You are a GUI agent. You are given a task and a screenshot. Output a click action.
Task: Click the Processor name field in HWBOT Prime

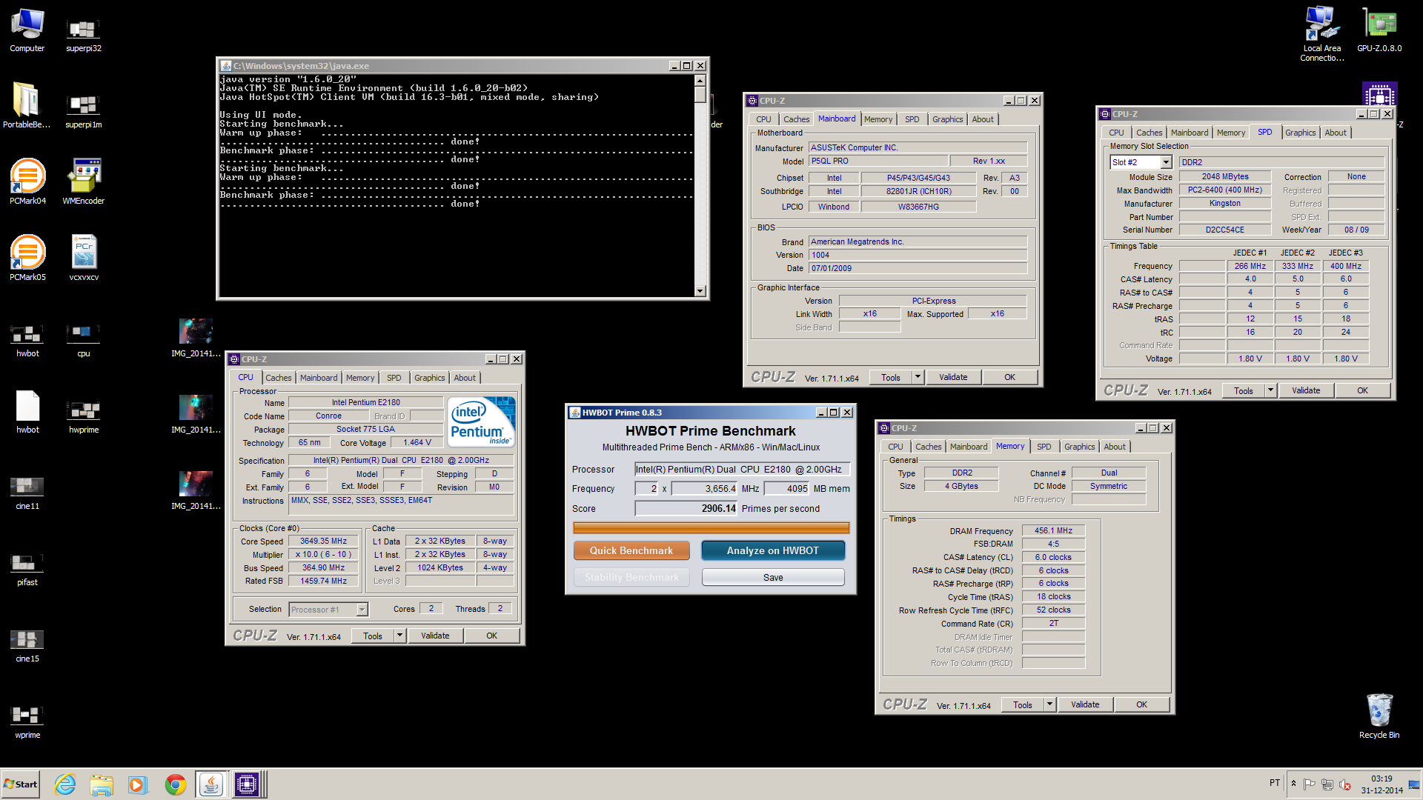[742, 469]
